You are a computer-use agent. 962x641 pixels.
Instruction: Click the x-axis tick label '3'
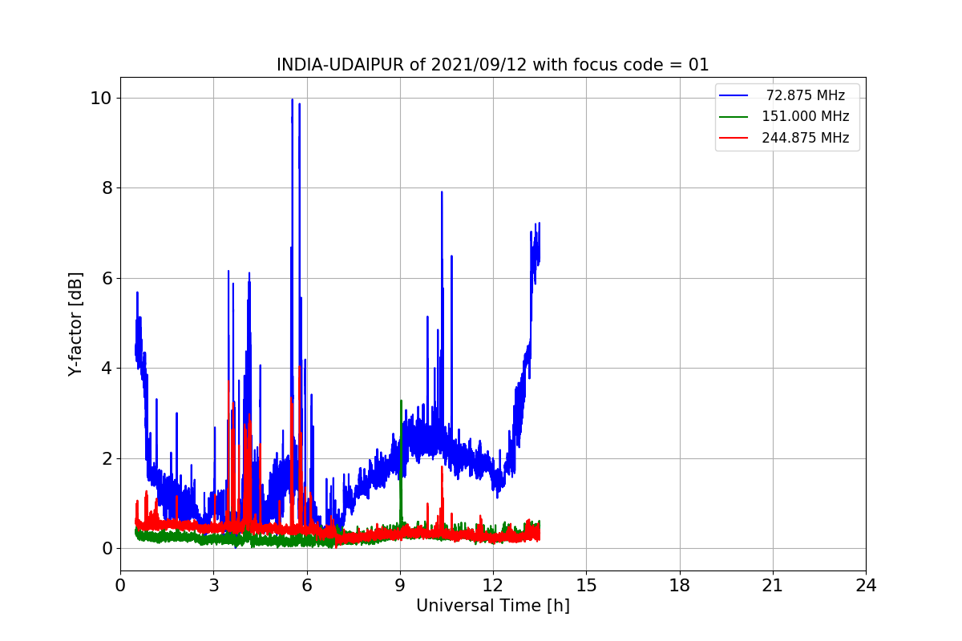click(213, 586)
